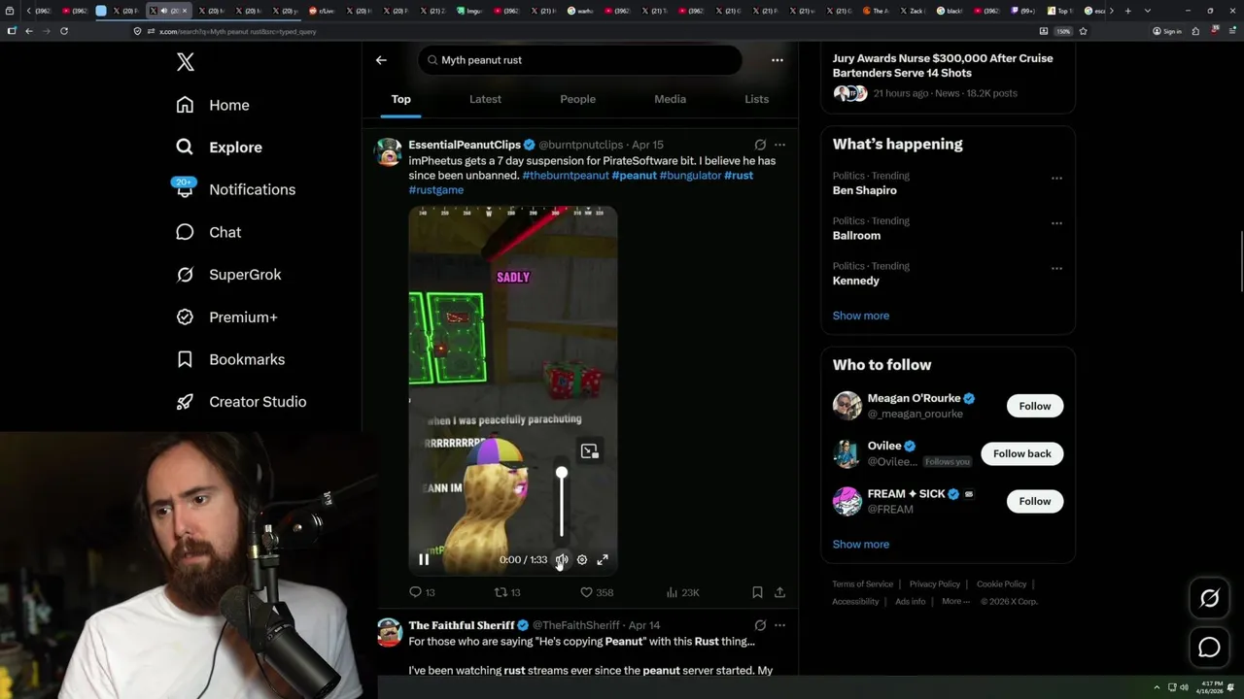Open more options for Ballroom trend

1056,223
